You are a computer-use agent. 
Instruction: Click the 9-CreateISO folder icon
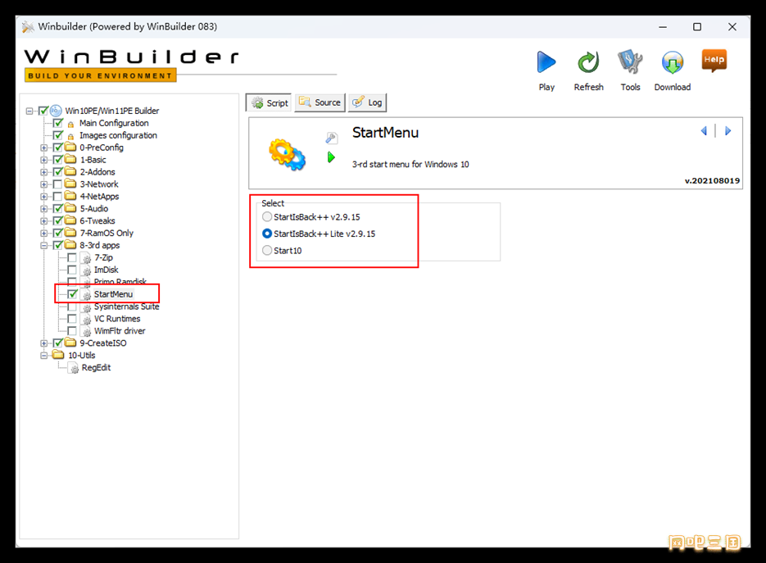click(70, 343)
